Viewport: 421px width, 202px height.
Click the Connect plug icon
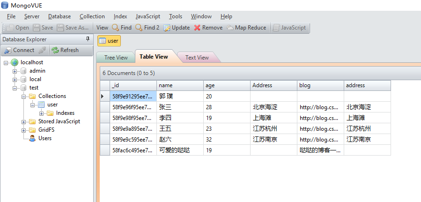(x=8, y=50)
